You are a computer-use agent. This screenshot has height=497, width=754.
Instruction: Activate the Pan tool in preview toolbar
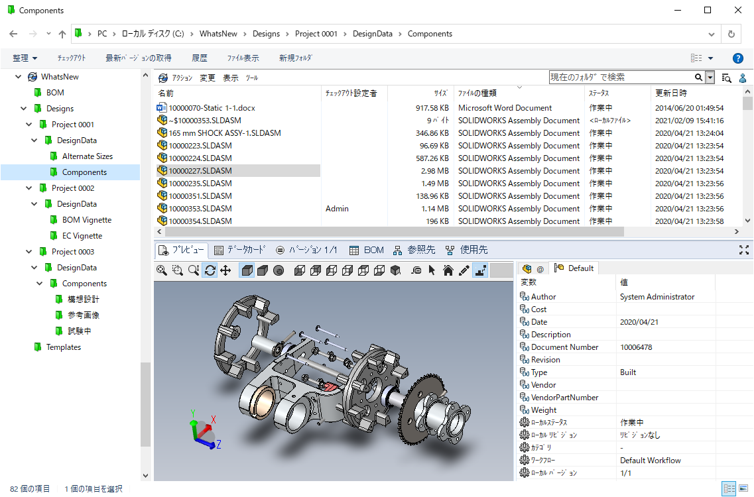point(225,270)
